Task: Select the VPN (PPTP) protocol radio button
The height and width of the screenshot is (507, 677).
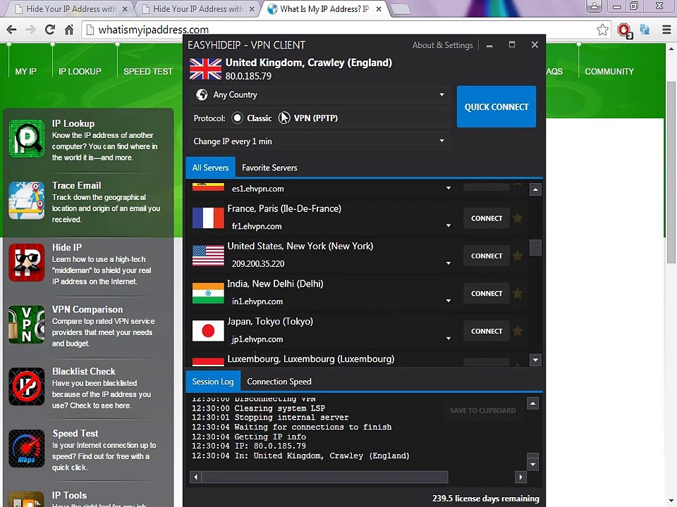Action: 283,118
